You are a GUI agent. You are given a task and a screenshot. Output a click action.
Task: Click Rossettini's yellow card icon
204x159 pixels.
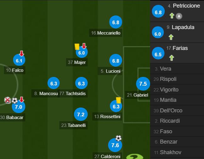coord(119,100)
